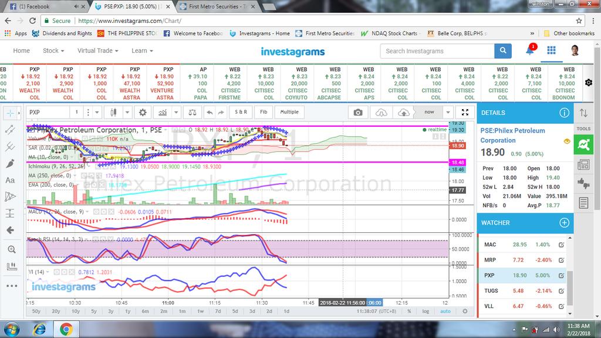The image size is (601, 338).
Task: Select the crosshair cursor tool
Action: 10,113
